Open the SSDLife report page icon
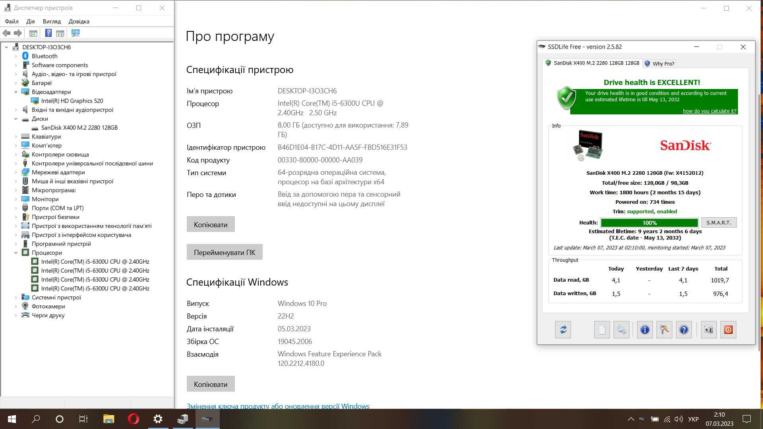This screenshot has height=429, width=763. pyautogui.click(x=602, y=330)
